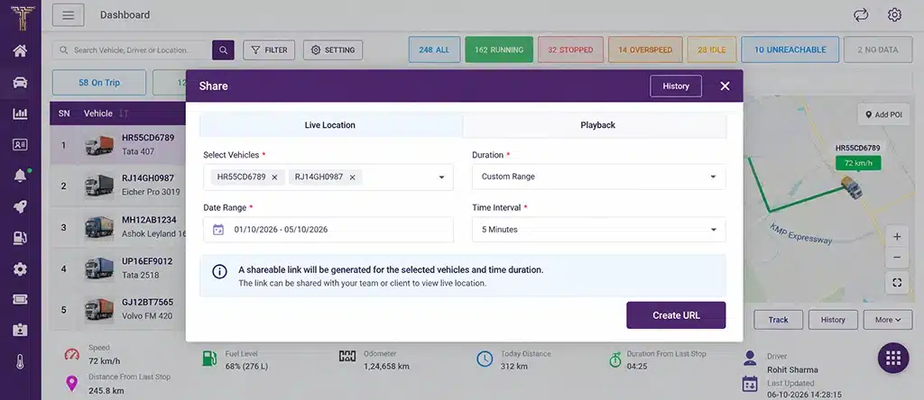The height and width of the screenshot is (400, 924).
Task: Click the purple search button
Action: coord(224,50)
